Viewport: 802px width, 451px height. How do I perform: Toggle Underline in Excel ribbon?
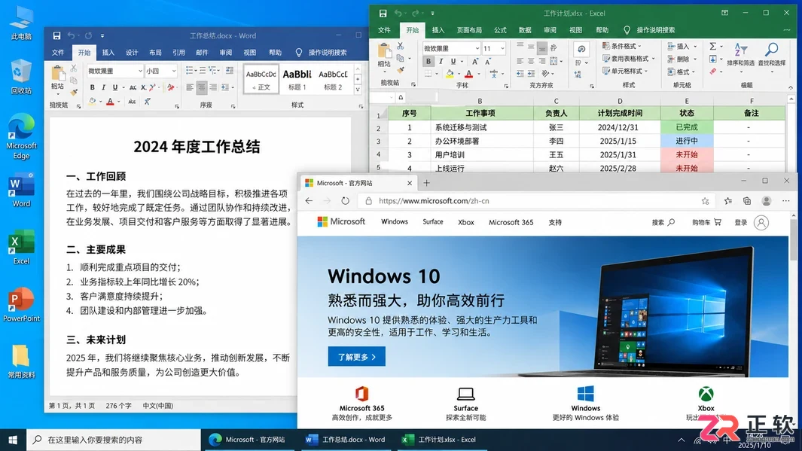(x=453, y=61)
